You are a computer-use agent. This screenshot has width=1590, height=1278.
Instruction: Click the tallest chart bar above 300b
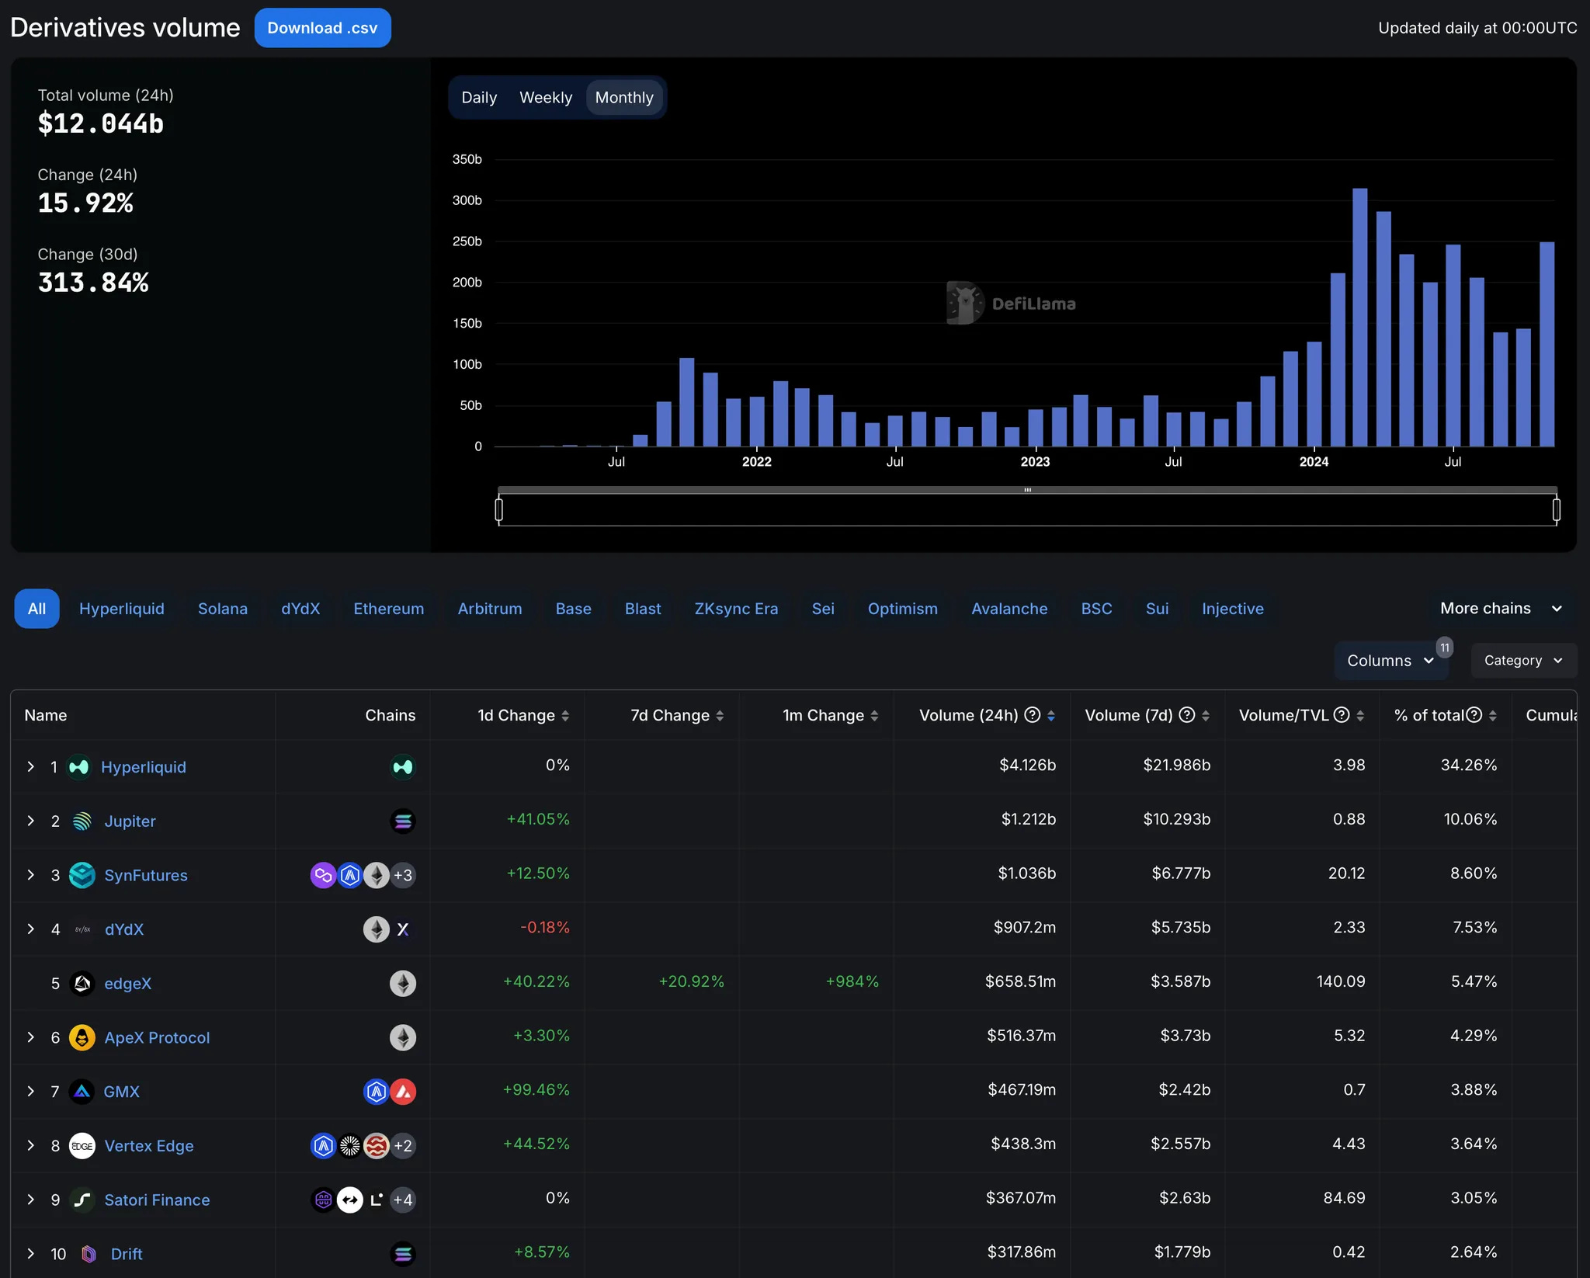tap(1360, 317)
